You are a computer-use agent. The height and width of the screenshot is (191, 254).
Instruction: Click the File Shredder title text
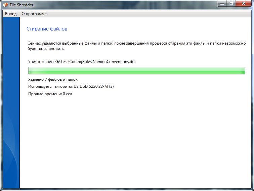coord(22,5)
